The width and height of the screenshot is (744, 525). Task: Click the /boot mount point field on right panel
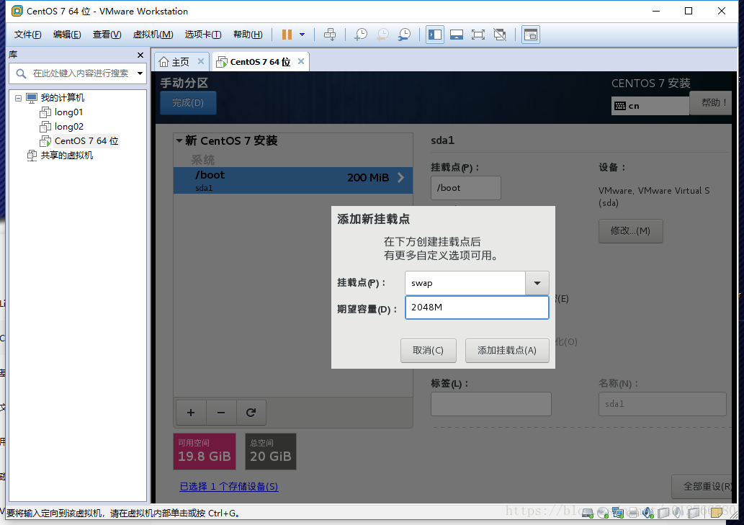pos(465,188)
